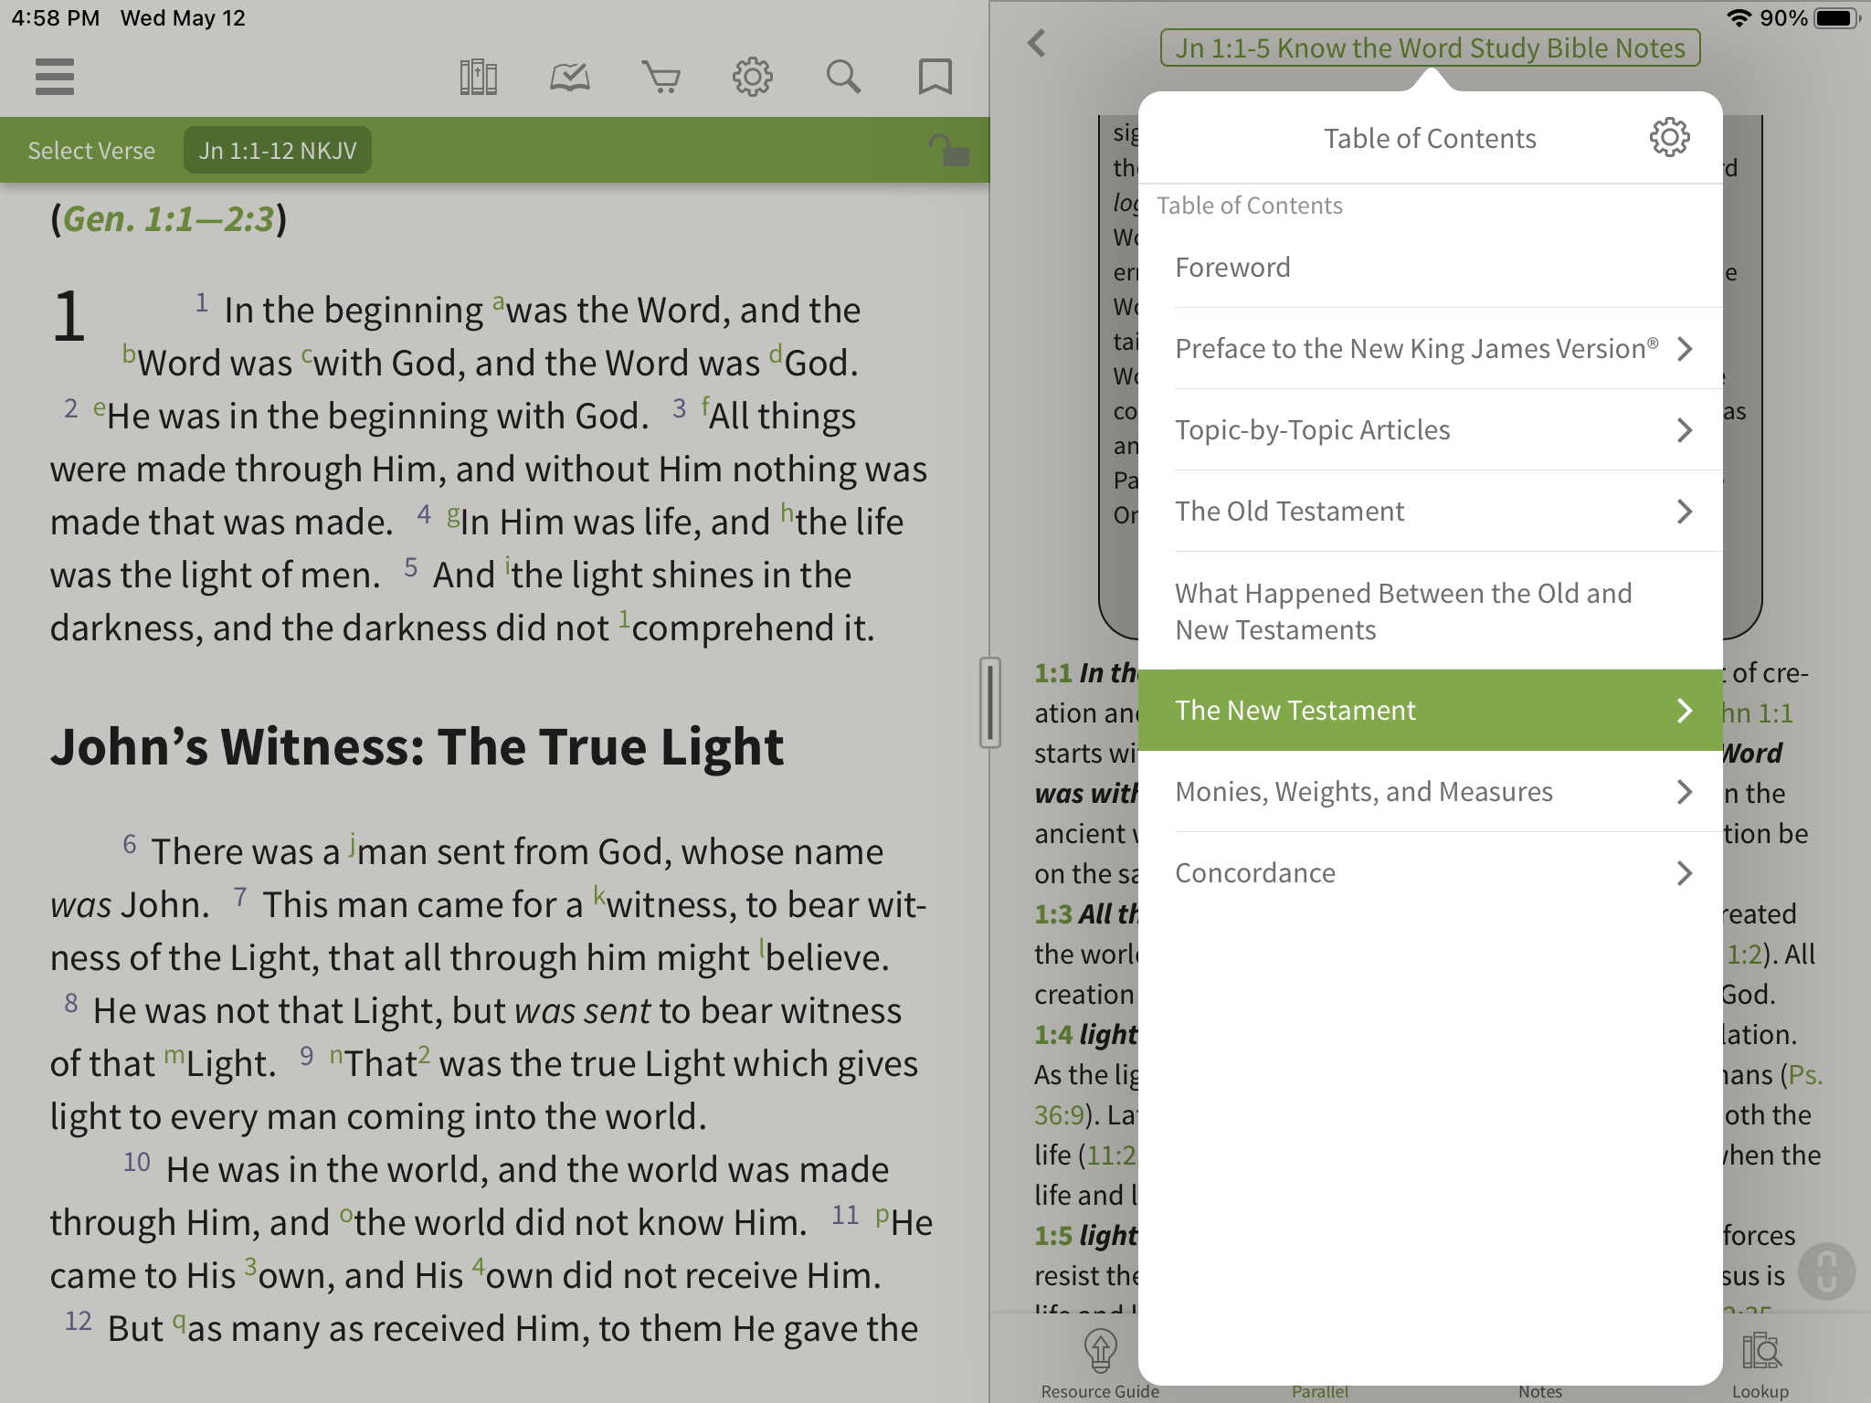Tap cross-reference j before man sent
Viewport: 1871px width, 1403px height.
(352, 844)
